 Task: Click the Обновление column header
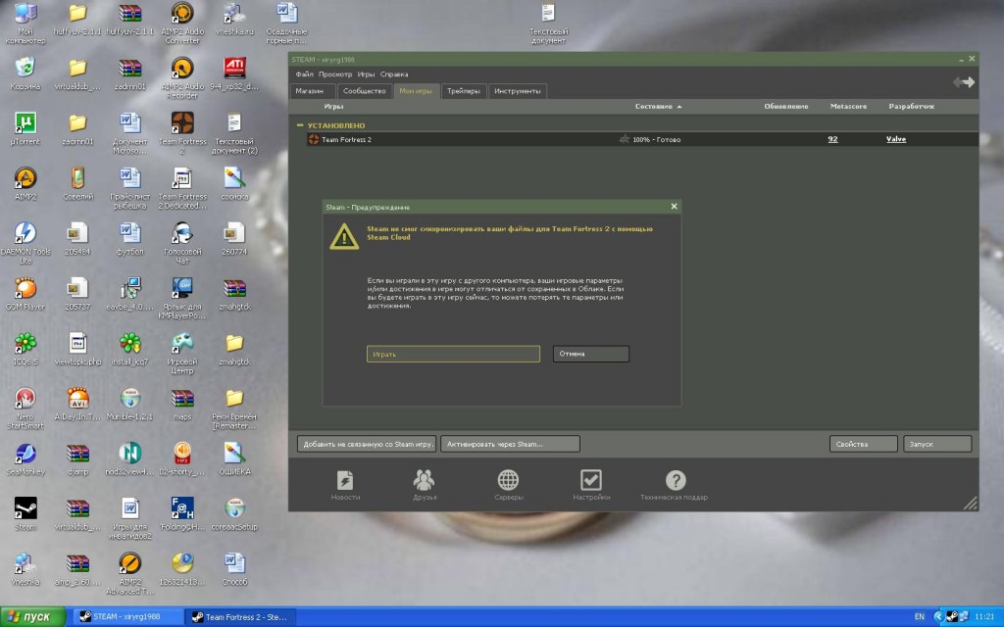785,106
